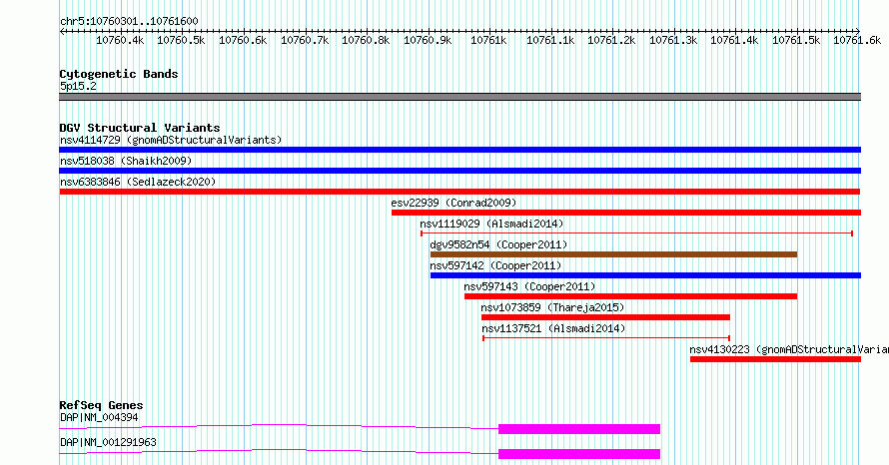Click the nsv1137521 (Alsmadi2014) label
The height and width of the screenshot is (465, 889).
tap(553, 328)
